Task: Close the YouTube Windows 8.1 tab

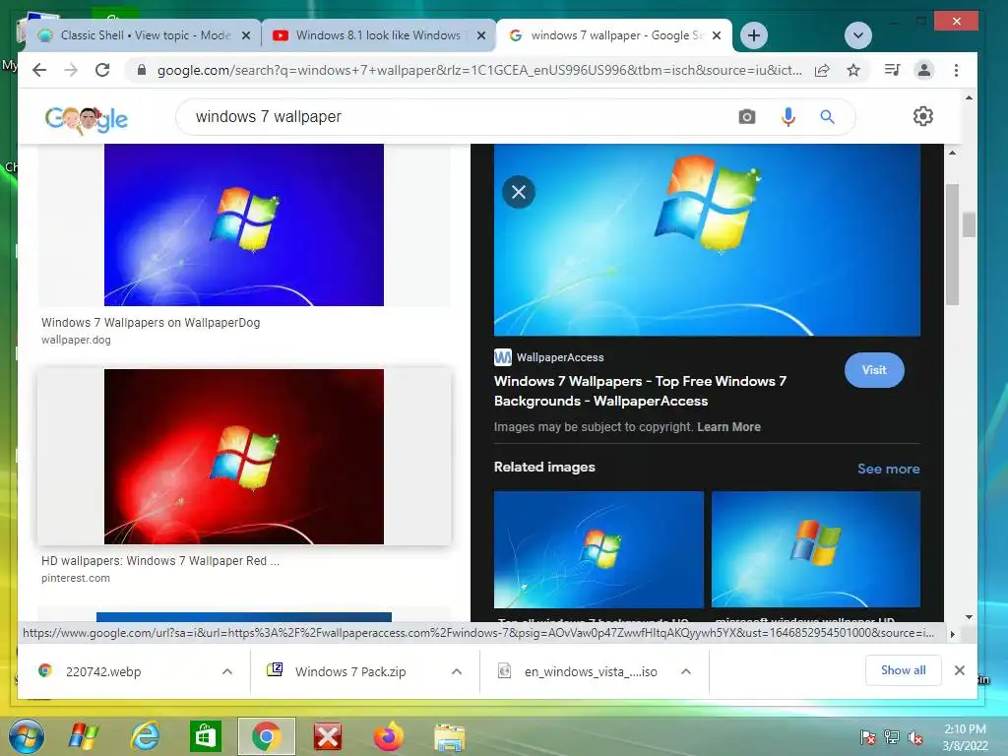Action: (480, 35)
